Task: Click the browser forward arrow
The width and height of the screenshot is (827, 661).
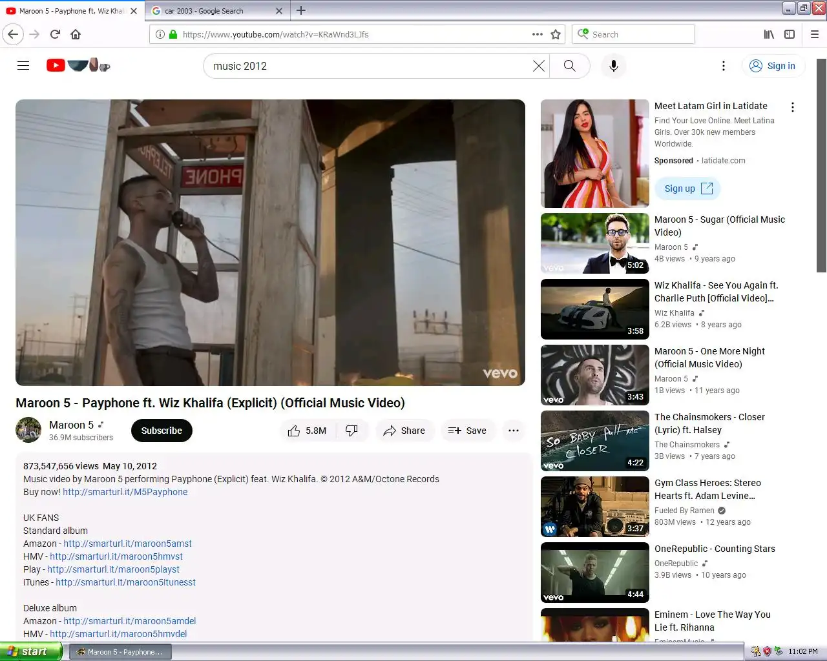Action: [34, 34]
